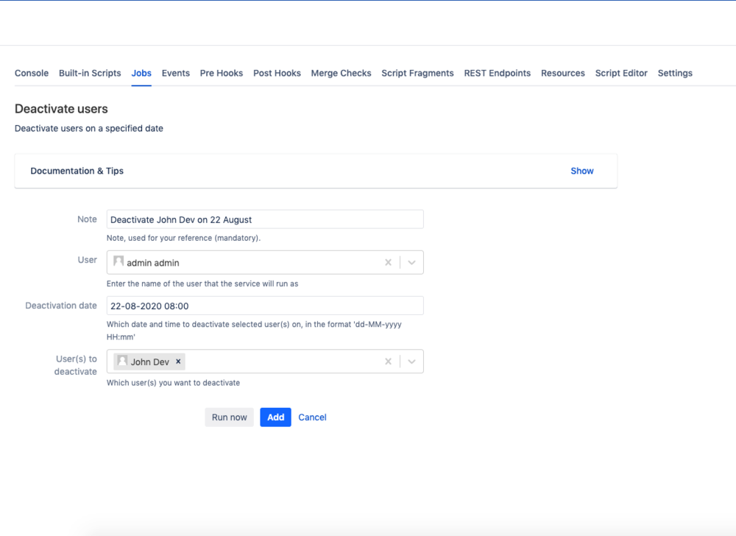Click the 'Deactivate users' heading

[61, 109]
